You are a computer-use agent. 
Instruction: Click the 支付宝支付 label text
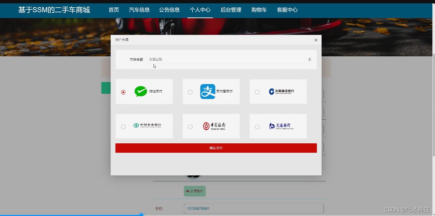pos(225,91)
